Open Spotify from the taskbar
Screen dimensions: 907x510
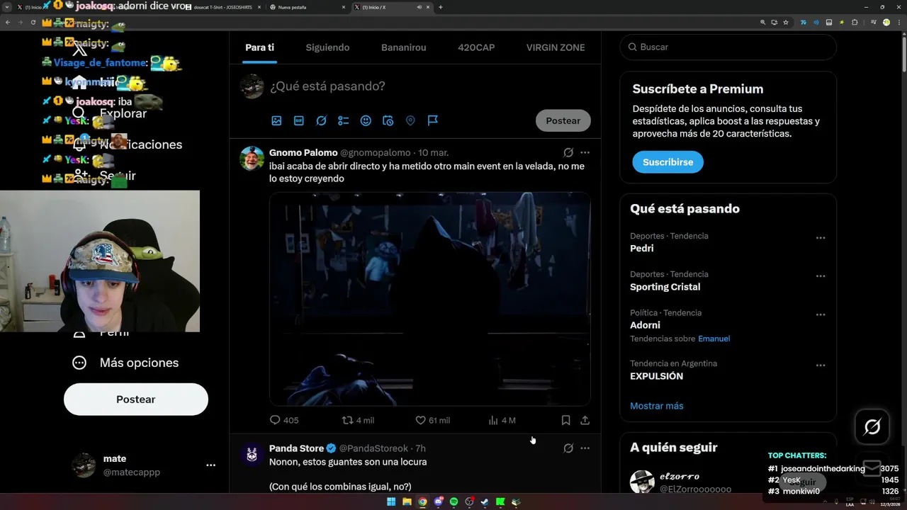[453, 502]
